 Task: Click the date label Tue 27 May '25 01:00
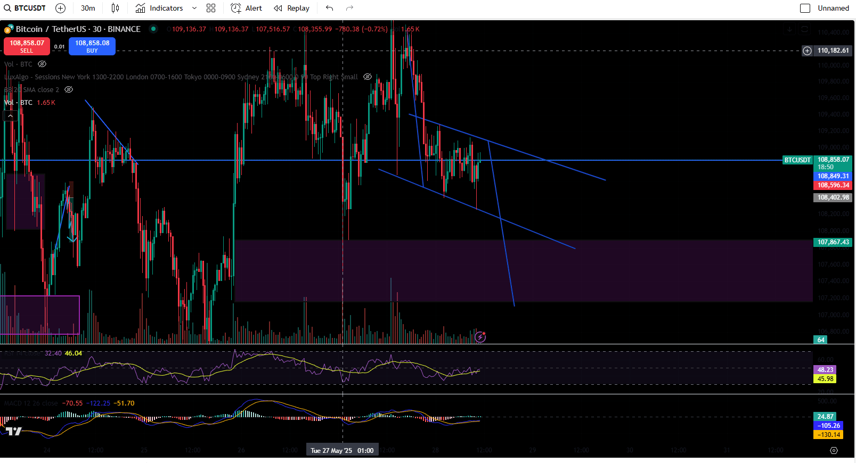[342, 450]
